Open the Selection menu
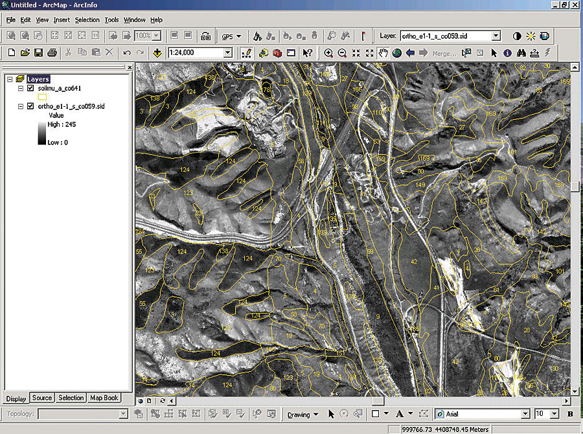Image resolution: width=583 pixels, height=434 pixels. (x=87, y=19)
